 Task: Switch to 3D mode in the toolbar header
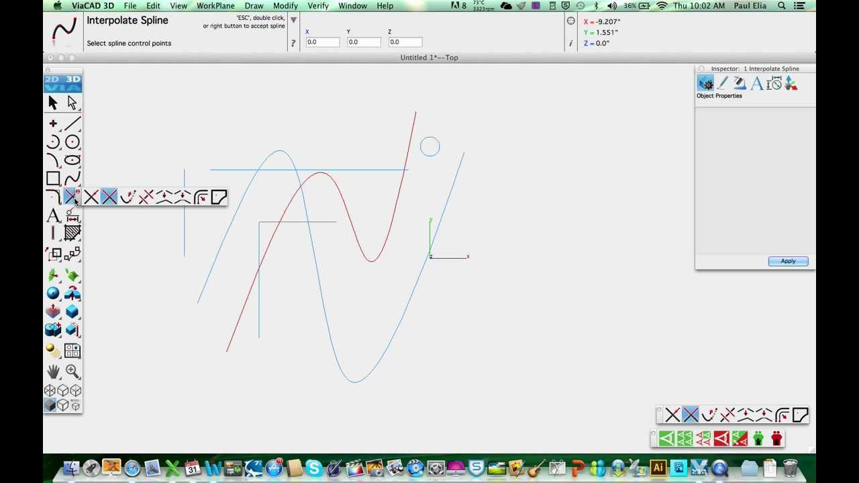pyautogui.click(x=72, y=80)
